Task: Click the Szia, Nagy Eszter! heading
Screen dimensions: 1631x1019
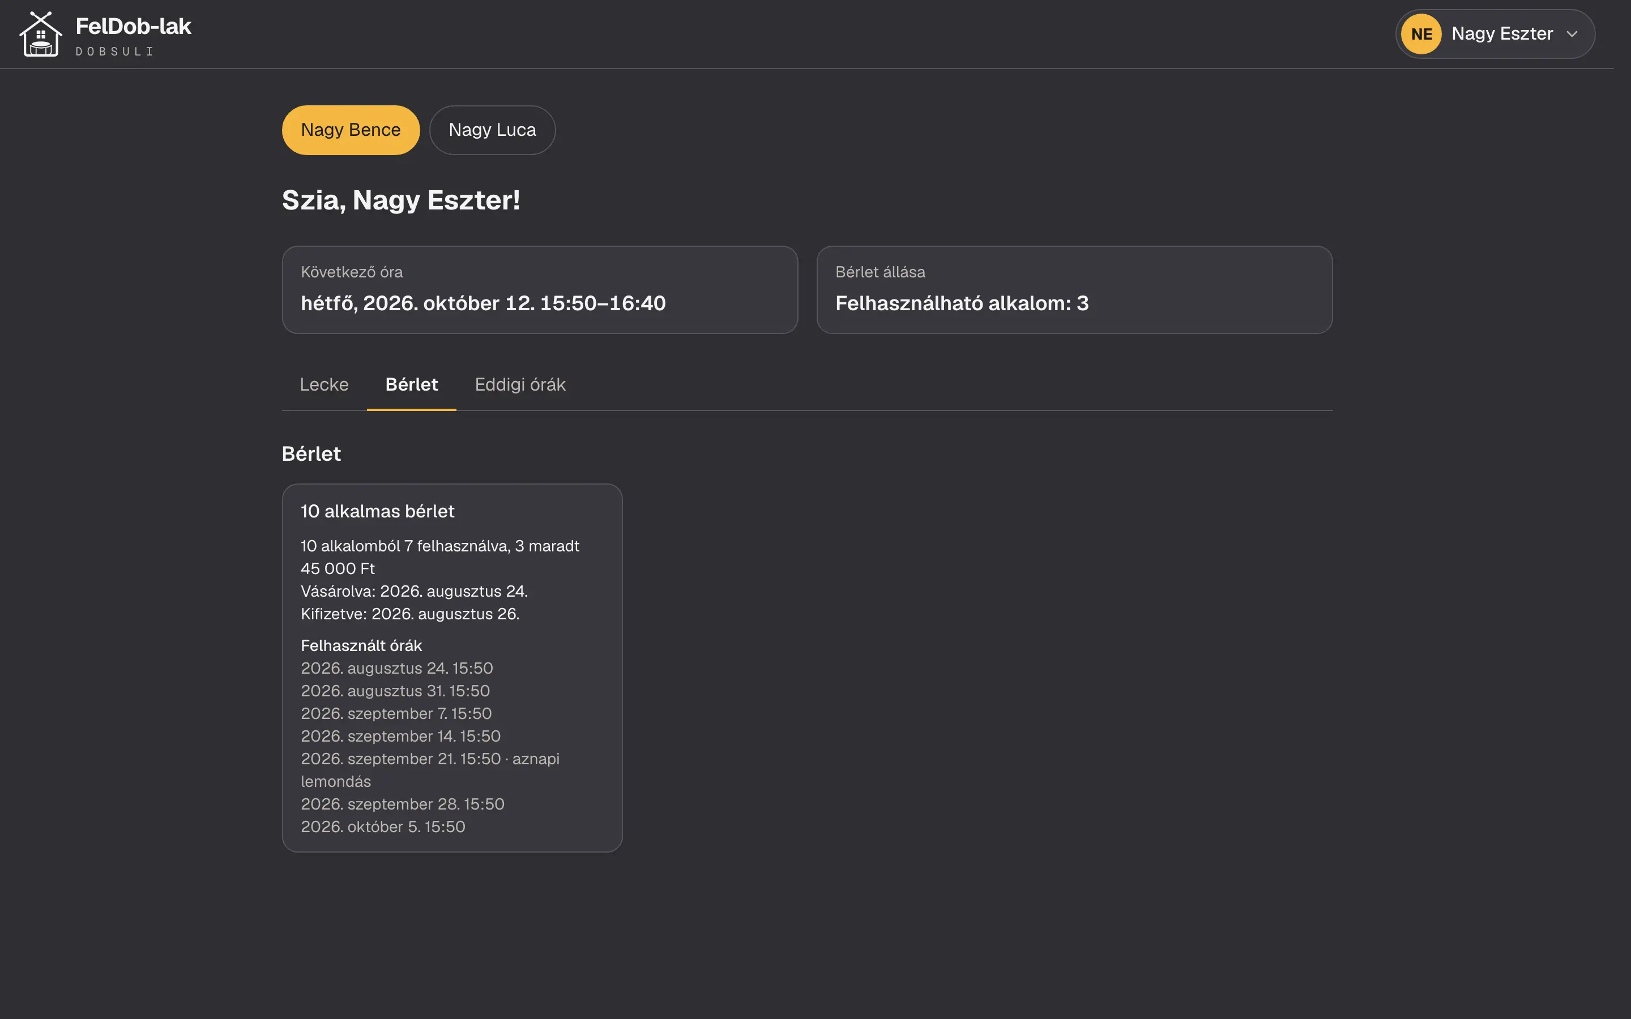Action: 401,200
